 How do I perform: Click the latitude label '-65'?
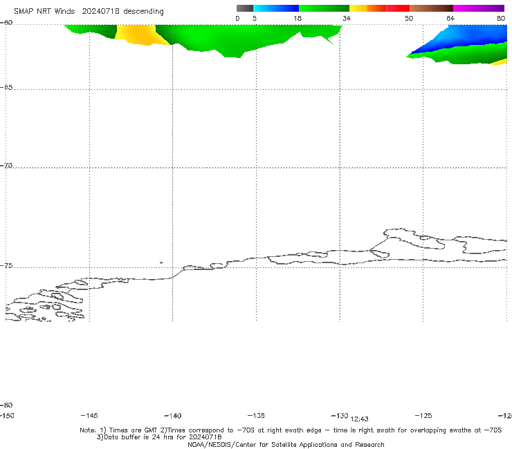pyautogui.click(x=6, y=88)
